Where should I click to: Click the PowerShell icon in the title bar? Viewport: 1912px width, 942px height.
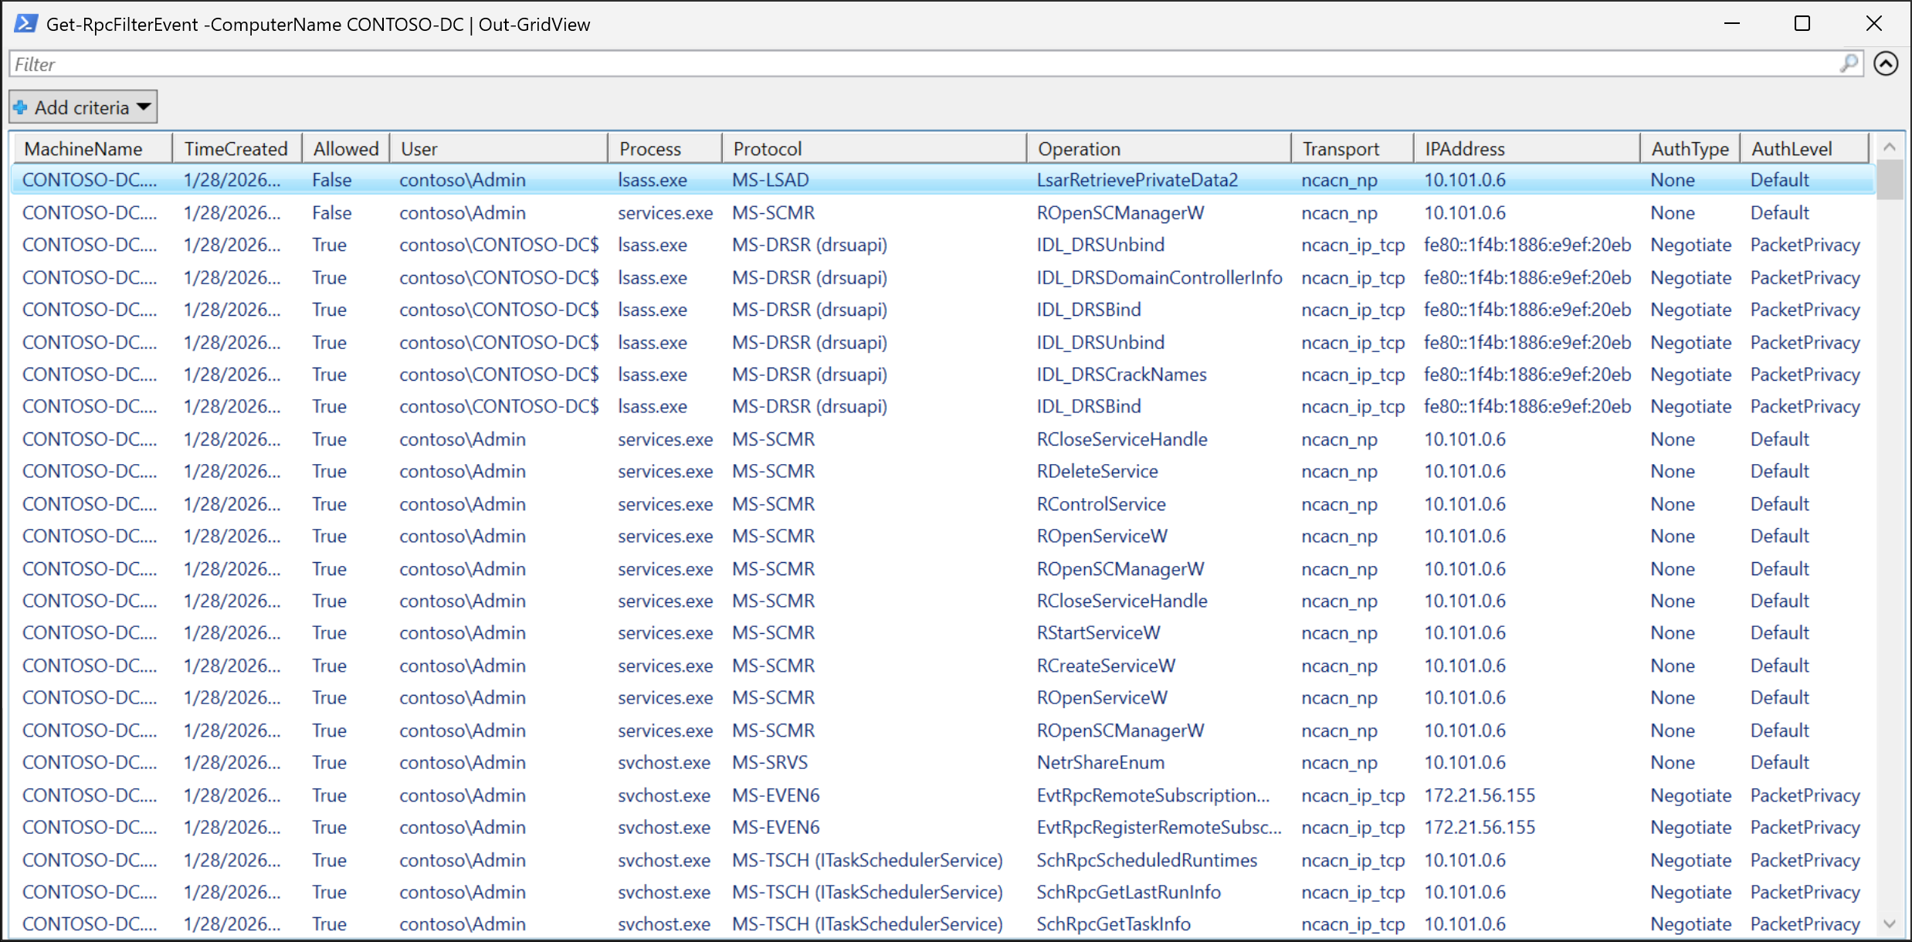pyautogui.click(x=25, y=23)
